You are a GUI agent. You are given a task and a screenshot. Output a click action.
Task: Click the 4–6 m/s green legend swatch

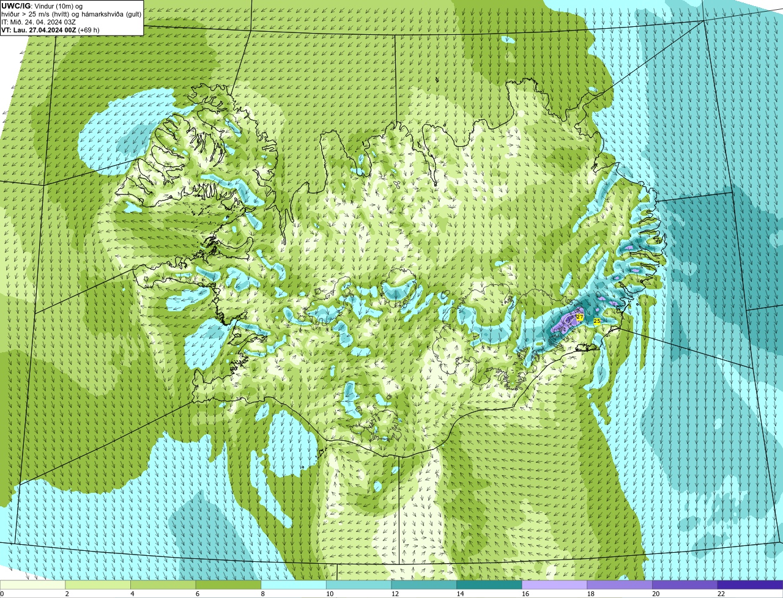pos(163,585)
